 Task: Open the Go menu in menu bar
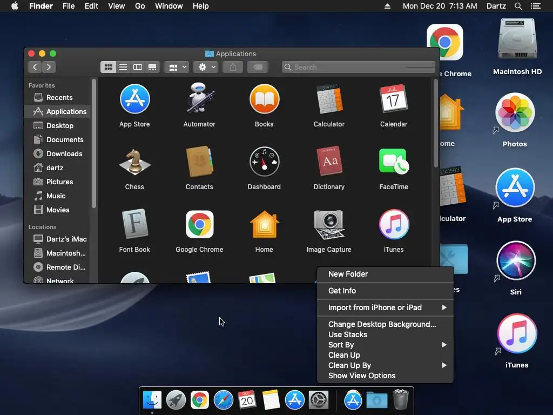pyautogui.click(x=140, y=6)
